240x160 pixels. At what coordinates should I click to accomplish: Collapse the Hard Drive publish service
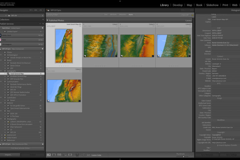point(43,28)
